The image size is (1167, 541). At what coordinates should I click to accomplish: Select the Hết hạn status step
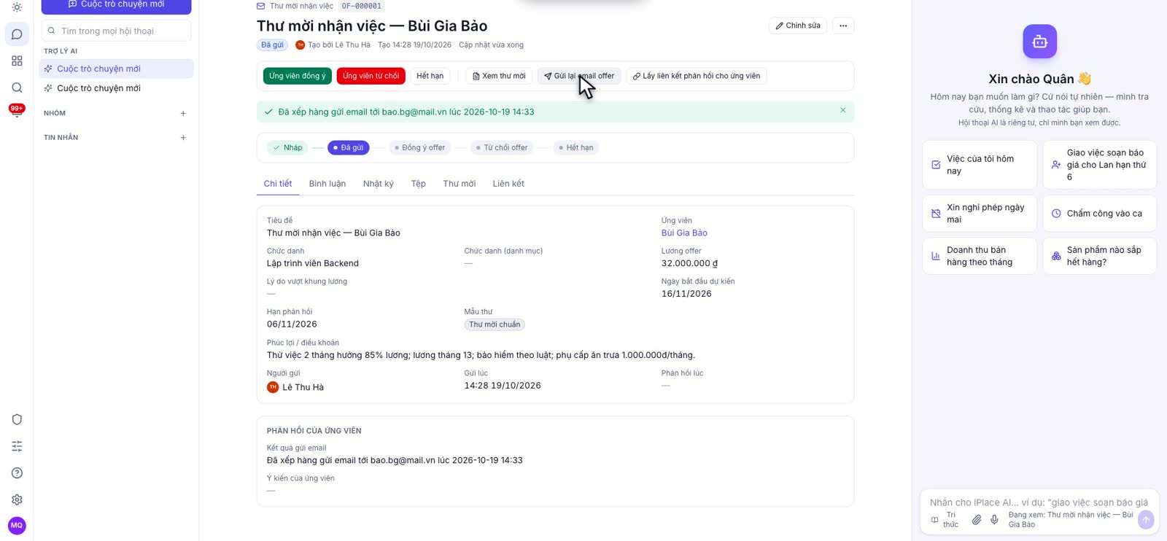point(575,148)
